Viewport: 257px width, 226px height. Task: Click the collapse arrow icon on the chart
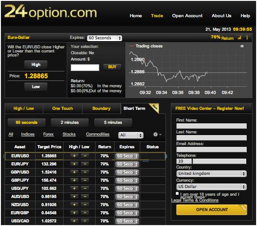(242, 46)
